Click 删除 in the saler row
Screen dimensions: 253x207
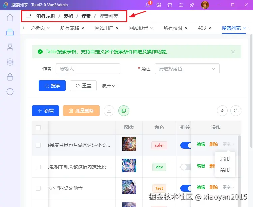pos(214,144)
